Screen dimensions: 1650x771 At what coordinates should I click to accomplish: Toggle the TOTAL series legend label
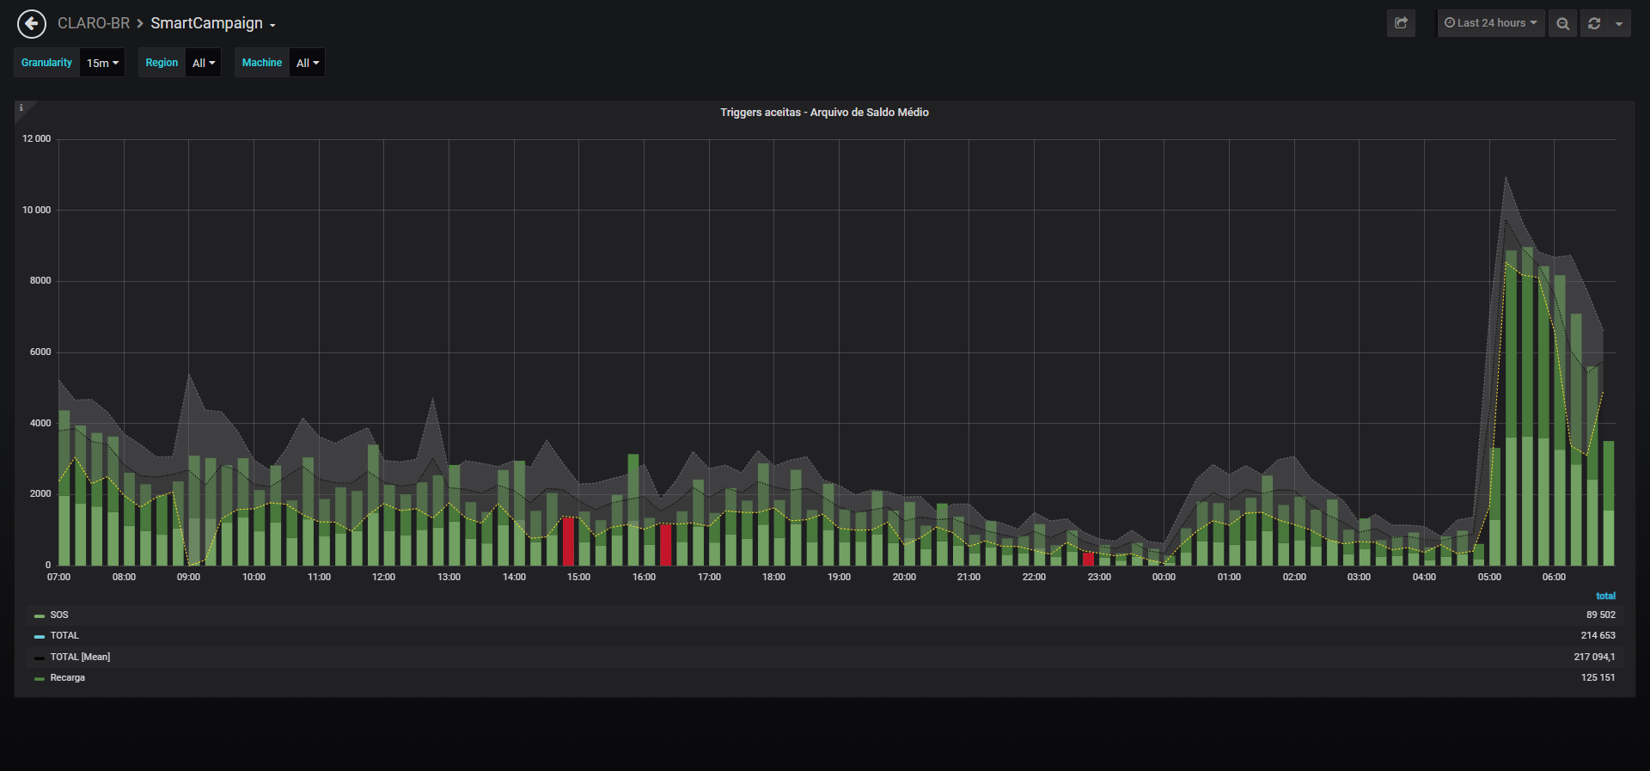[x=64, y=636]
